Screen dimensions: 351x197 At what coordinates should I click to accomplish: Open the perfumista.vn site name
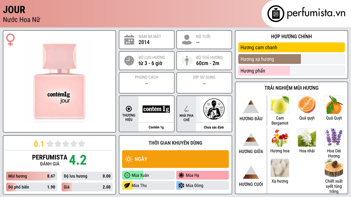pos(316,13)
